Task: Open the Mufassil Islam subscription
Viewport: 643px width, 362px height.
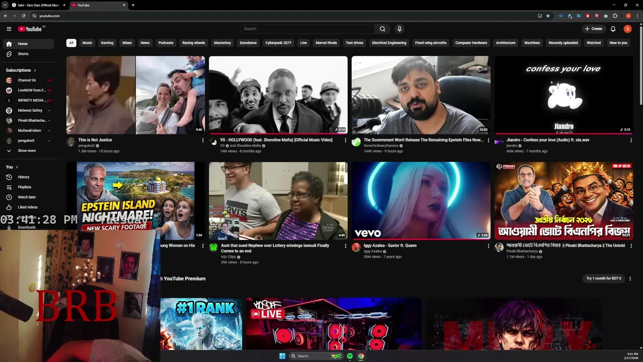Action: [30, 130]
